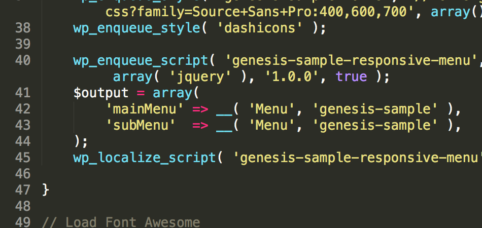The width and height of the screenshot is (482, 228).
Task: Click line number 40 in the gutter
Action: click(23, 61)
